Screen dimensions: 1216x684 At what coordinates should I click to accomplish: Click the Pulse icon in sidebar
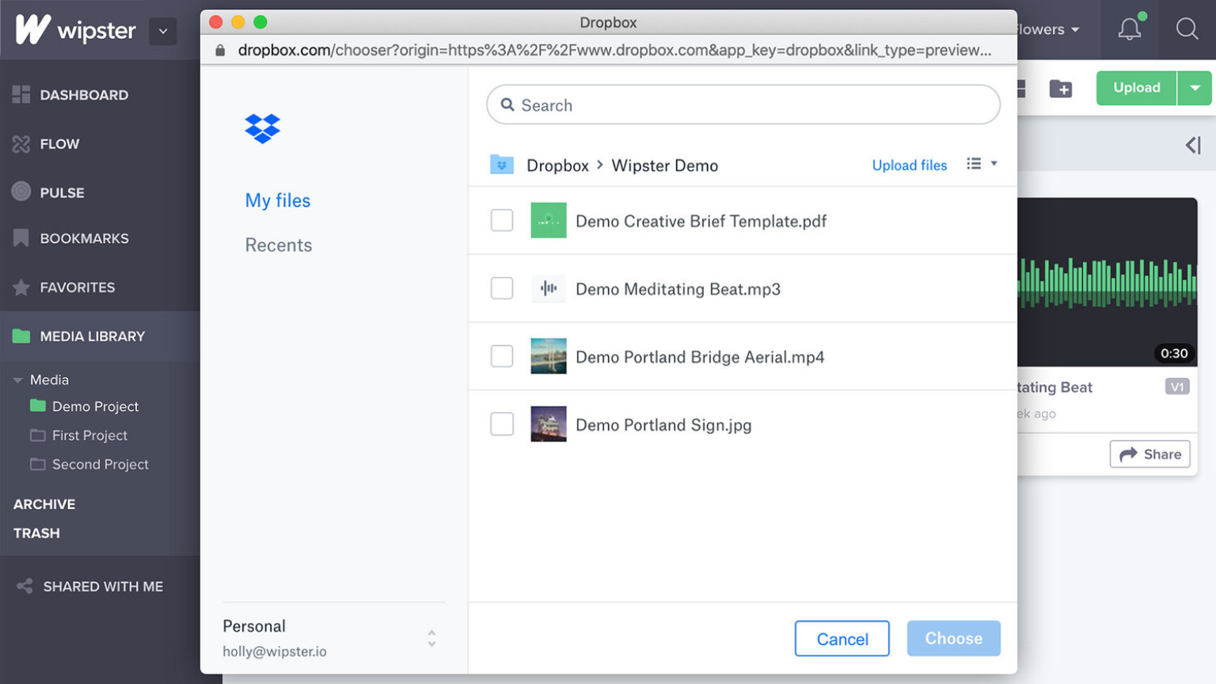coord(21,192)
